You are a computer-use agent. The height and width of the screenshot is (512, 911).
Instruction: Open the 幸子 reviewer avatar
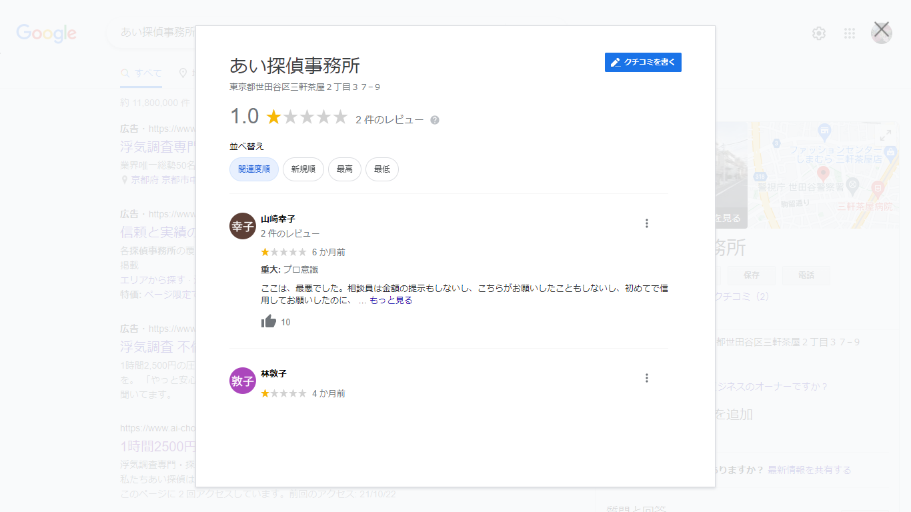coord(243,226)
